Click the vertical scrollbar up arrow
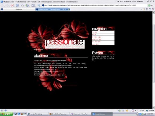Viewport: 155px width, 116px height. 154,13
